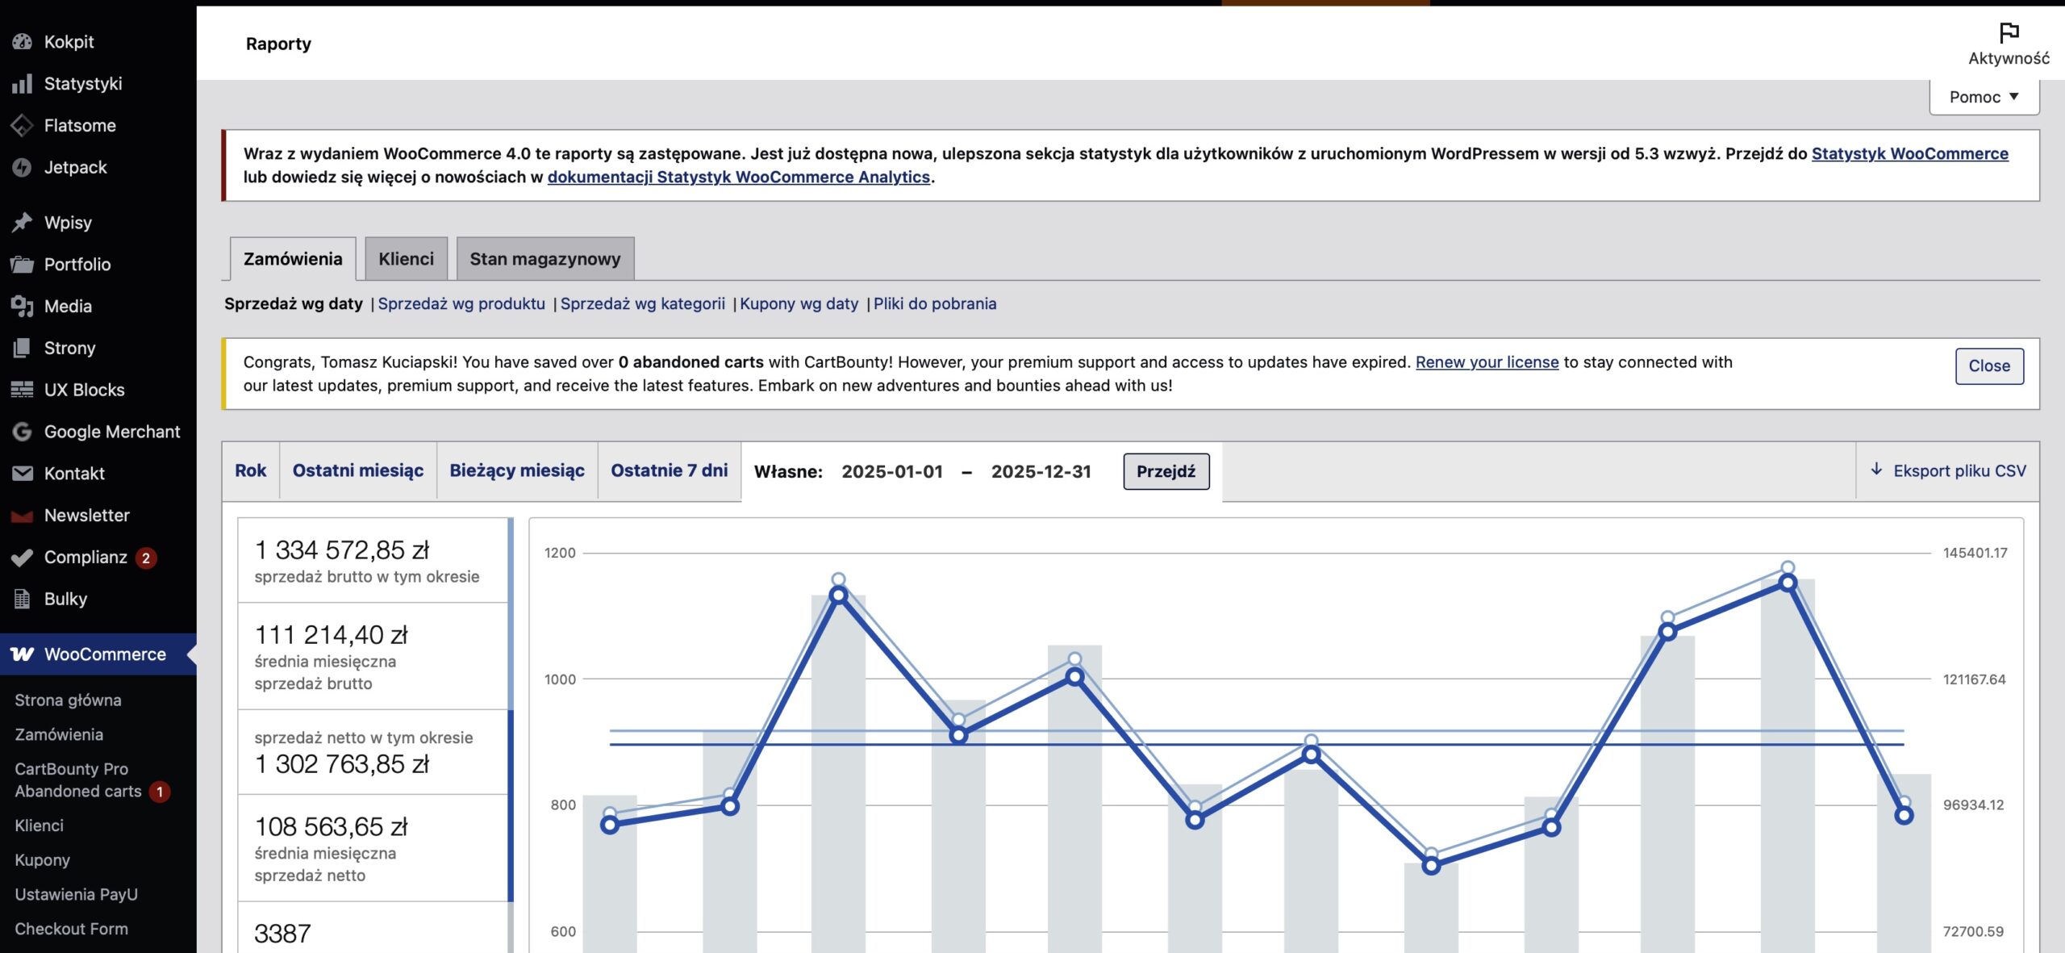Screen dimensions: 2065x953
Task: Click the Wpisy pushpin icon
Action: [x=22, y=223]
